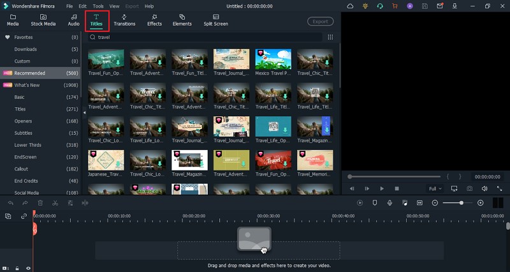Open the shopping cart icon
This screenshot has width=510, height=272.
(395, 6)
